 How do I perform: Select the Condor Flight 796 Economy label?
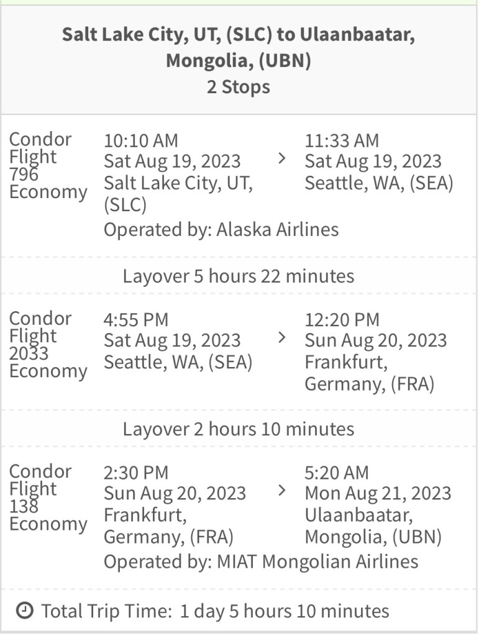pyautogui.click(x=47, y=165)
